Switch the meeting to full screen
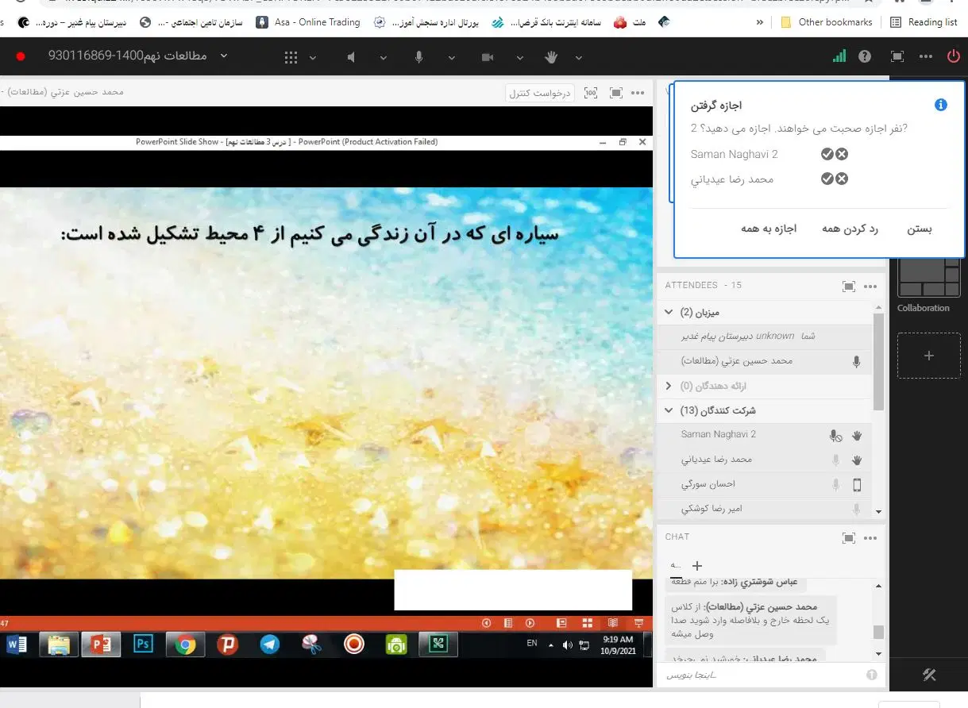Image resolution: width=968 pixels, height=708 pixels. pos(897,56)
